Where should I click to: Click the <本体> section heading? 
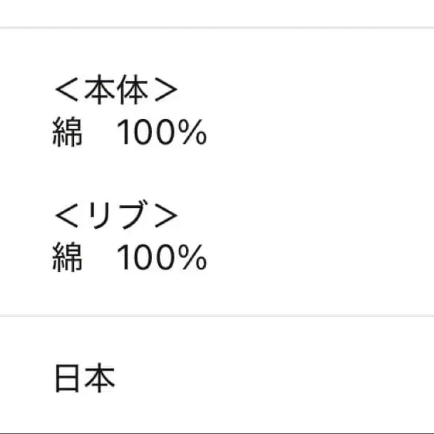115,91
